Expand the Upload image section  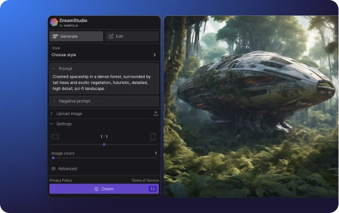point(104,114)
